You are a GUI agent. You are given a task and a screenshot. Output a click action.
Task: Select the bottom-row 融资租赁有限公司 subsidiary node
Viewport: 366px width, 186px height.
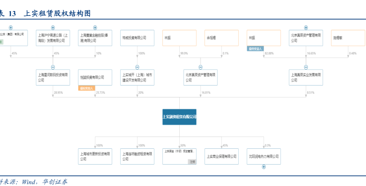coord(137,156)
